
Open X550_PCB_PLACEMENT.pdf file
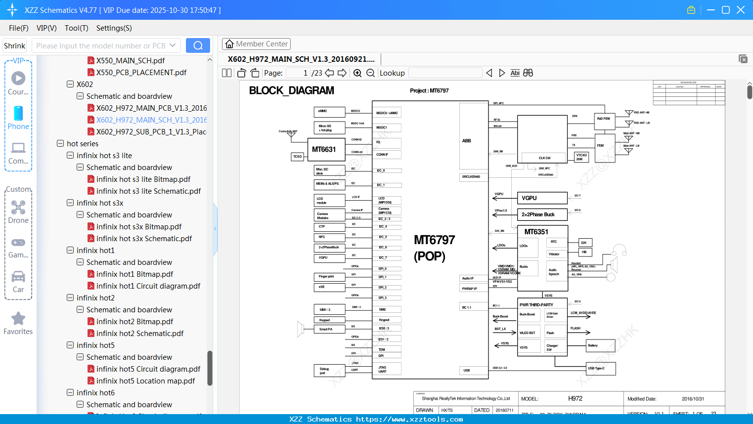tap(137, 72)
